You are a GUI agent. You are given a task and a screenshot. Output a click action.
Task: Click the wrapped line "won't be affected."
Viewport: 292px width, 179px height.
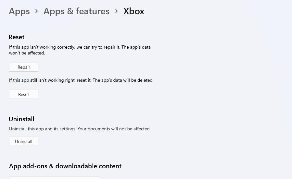27,53
